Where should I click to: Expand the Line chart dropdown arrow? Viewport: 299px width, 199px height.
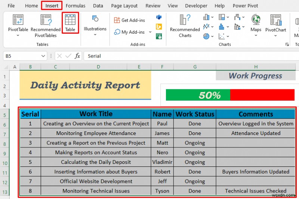(212, 27)
